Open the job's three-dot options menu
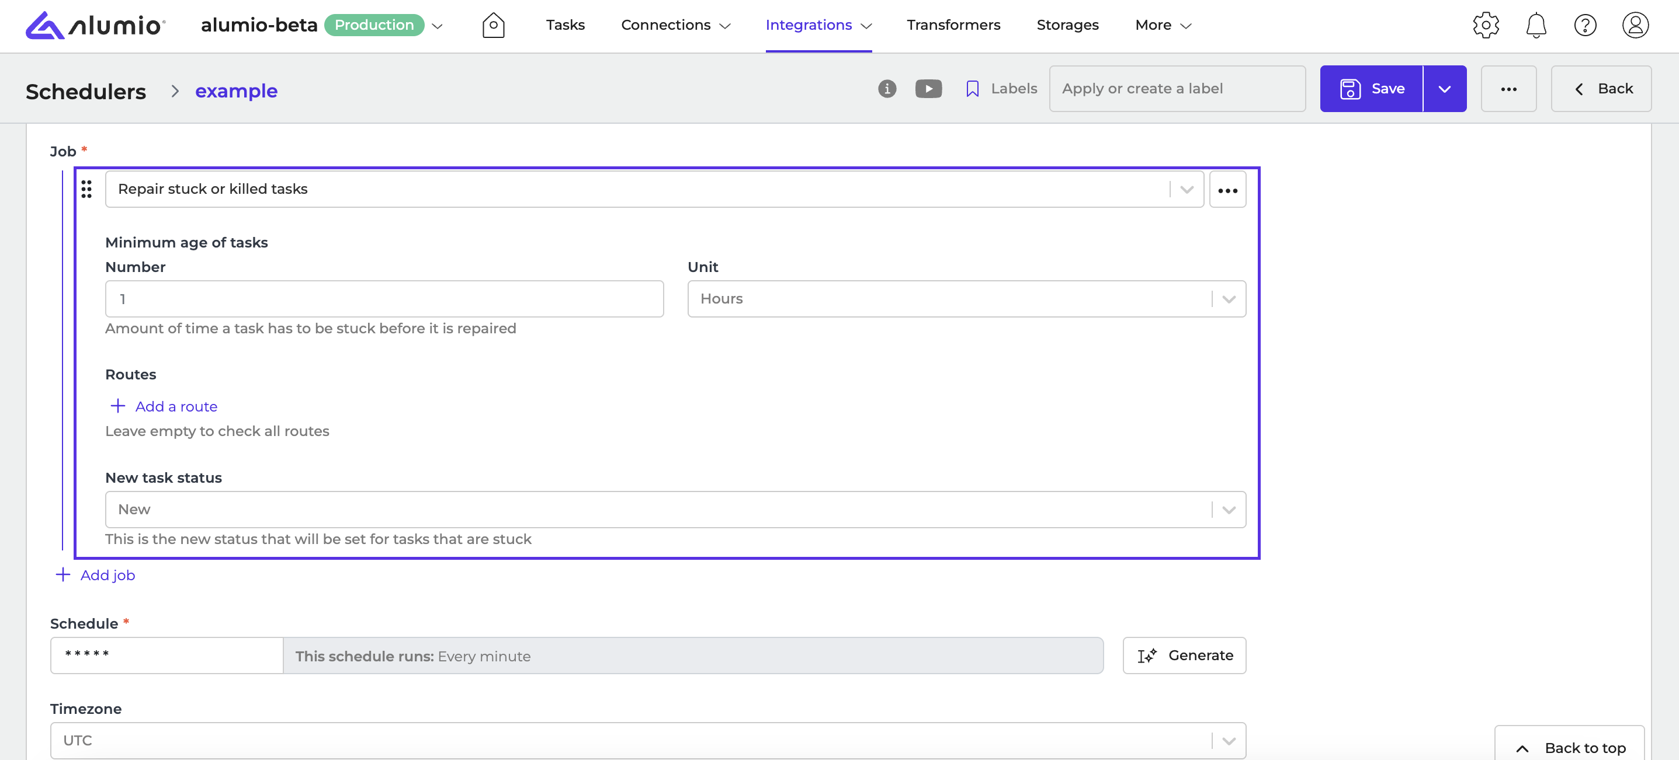The width and height of the screenshot is (1679, 760). [1227, 190]
